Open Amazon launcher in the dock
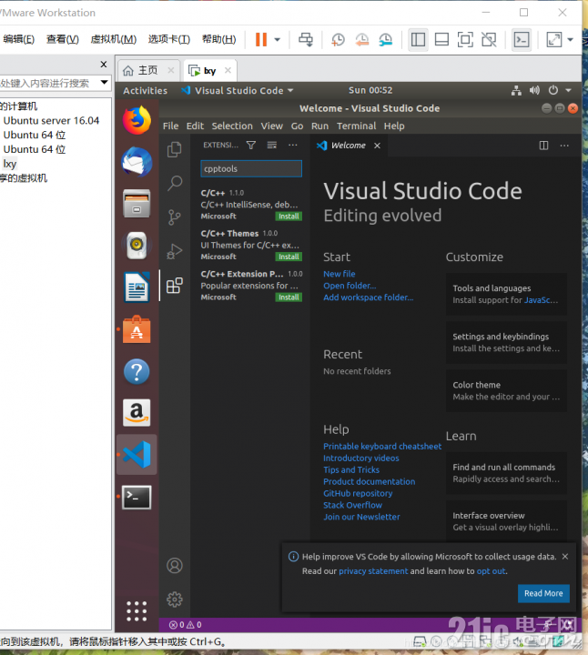The image size is (588, 655). point(137,413)
